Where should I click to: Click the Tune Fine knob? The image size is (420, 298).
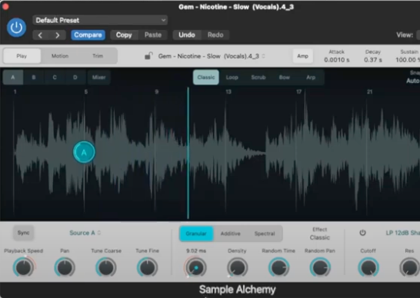click(x=148, y=267)
